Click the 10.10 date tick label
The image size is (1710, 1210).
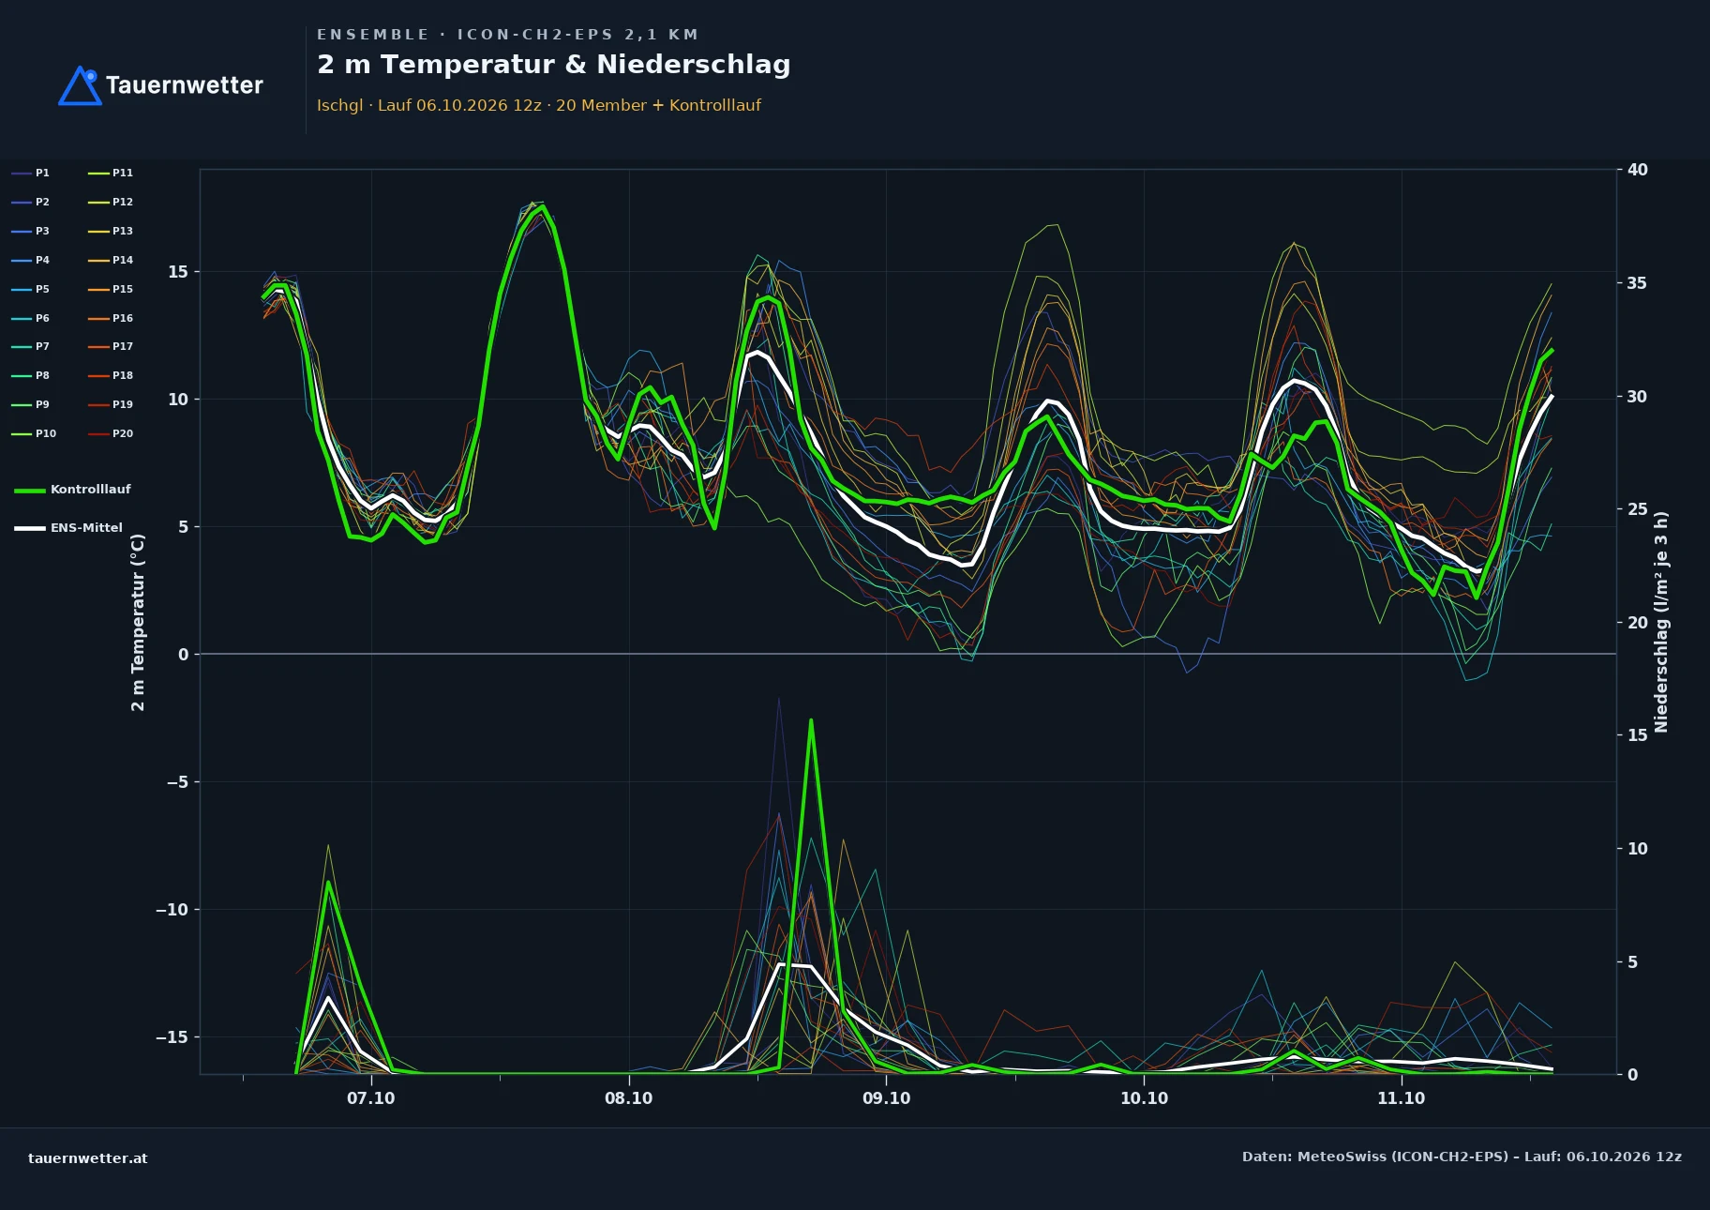[1145, 1098]
